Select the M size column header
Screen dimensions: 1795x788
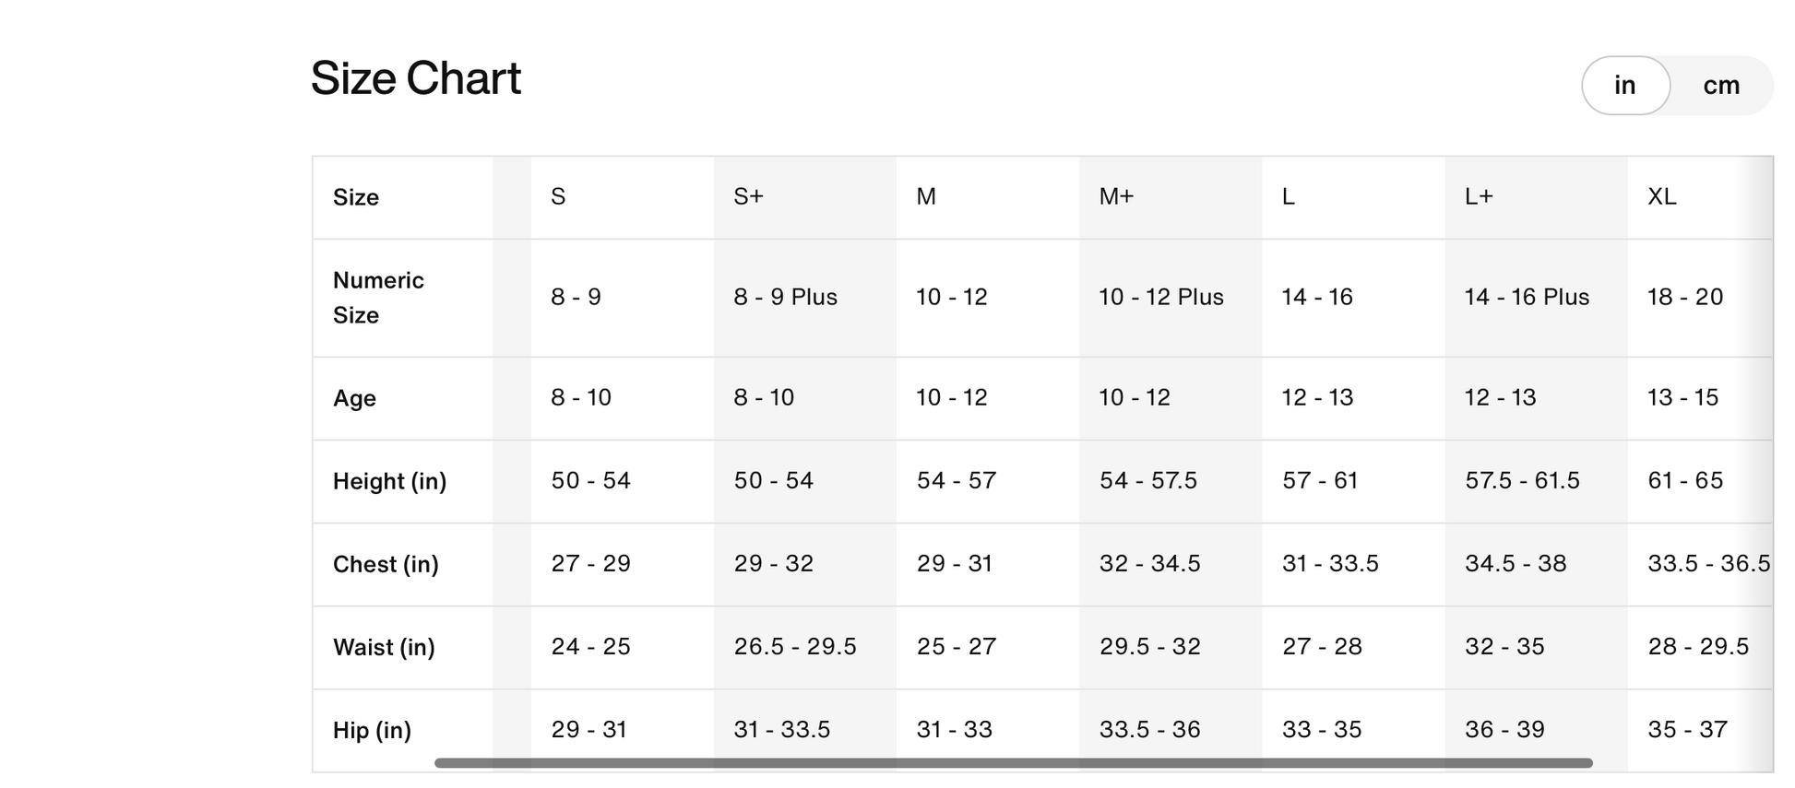(926, 196)
